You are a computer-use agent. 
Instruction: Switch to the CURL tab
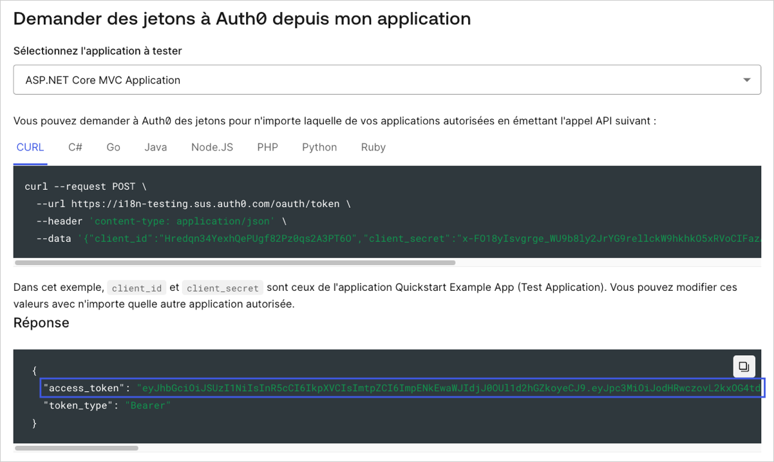tap(30, 147)
